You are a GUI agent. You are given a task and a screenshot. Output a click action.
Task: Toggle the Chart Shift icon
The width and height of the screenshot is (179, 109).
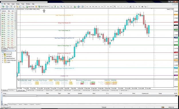(x=71, y=7)
